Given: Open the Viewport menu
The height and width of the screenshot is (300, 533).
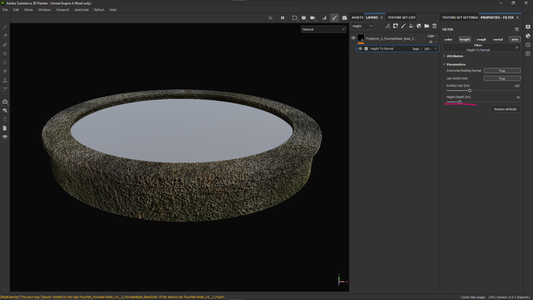Looking at the screenshot, I should point(62,10).
